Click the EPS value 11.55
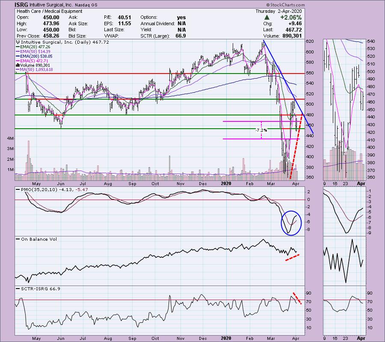385x342 pixels. click(124, 24)
